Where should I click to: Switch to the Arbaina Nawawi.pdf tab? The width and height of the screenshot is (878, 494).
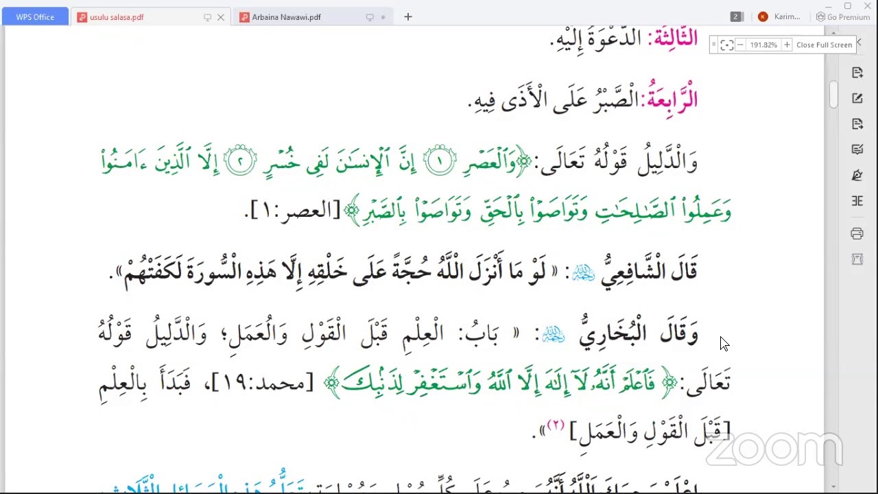tap(286, 17)
